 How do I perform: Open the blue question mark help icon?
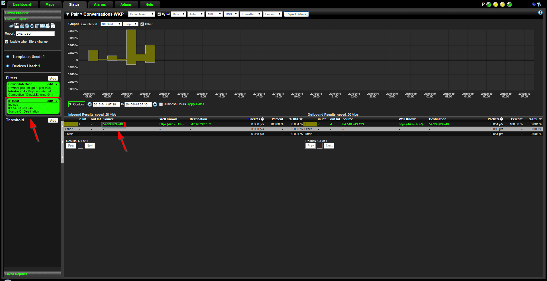[540, 13]
